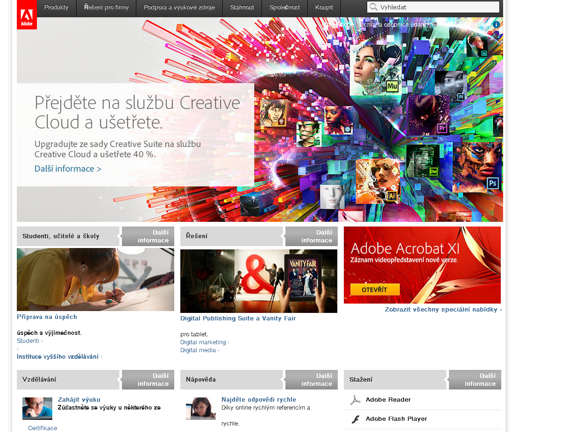The width and height of the screenshot is (569, 432).
Task: Click the Adobe Flash Player download link
Action: [x=397, y=419]
